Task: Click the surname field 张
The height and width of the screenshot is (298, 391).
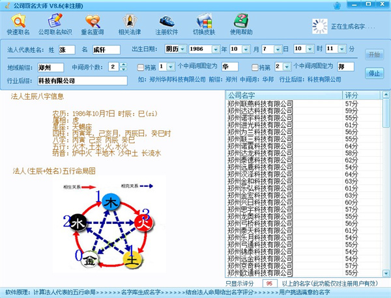Action: 67,50
